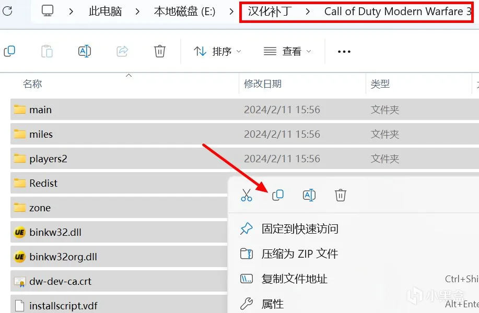
Task: Click 汉化补丁 in the breadcrumb path
Action: click(x=270, y=11)
